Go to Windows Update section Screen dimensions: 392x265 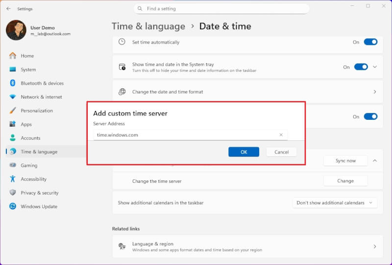point(39,206)
